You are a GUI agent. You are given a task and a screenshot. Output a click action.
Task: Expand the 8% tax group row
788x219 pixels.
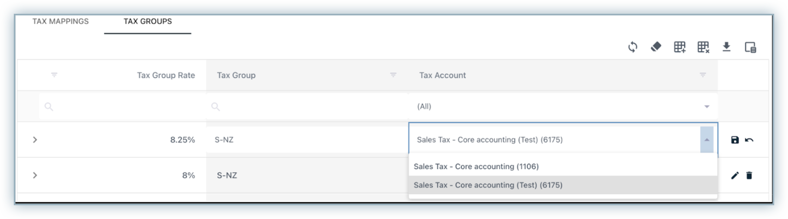[x=35, y=175]
